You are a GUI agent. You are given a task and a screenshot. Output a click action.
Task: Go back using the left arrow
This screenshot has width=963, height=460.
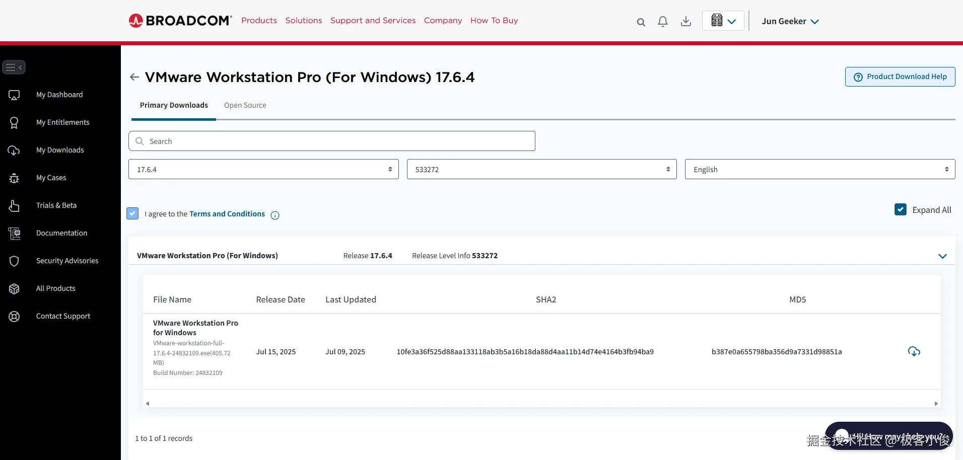(134, 77)
